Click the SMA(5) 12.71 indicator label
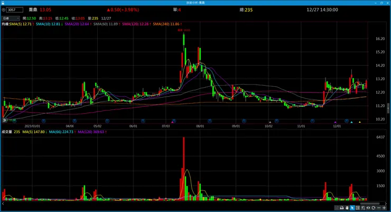The image size is (391, 212). pos(21,24)
